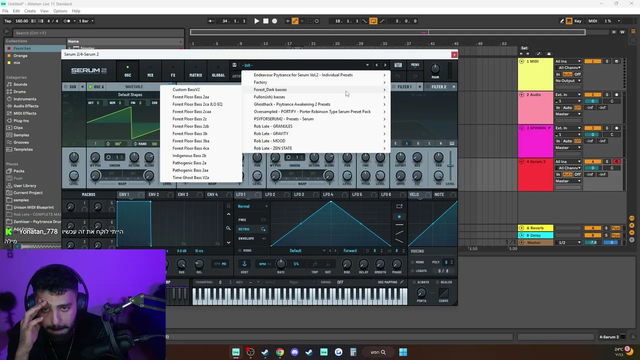The height and width of the screenshot is (360, 640).
Task: Enable the LFO MONO checkbox
Action: click(239, 250)
